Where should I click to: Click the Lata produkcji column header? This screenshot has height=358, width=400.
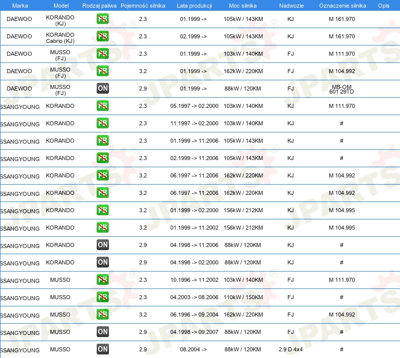(x=194, y=6)
